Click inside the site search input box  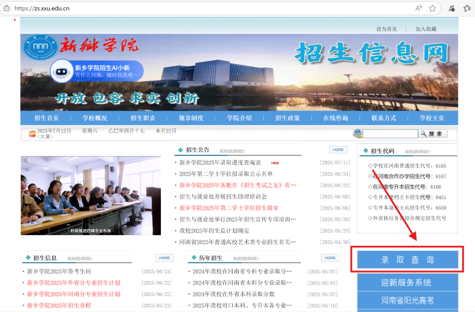[391, 134]
